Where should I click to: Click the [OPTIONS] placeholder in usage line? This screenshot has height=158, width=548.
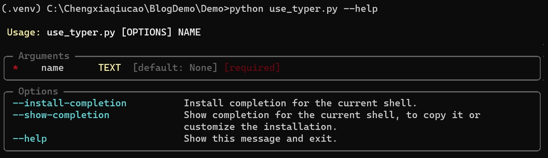tap(146, 32)
